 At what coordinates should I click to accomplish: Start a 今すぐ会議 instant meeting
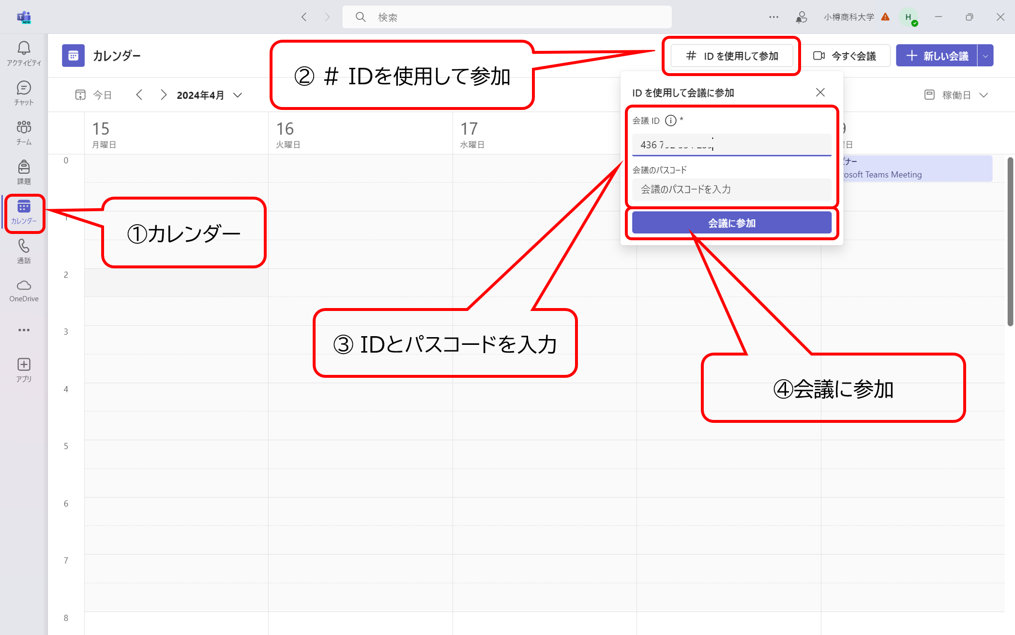click(845, 56)
